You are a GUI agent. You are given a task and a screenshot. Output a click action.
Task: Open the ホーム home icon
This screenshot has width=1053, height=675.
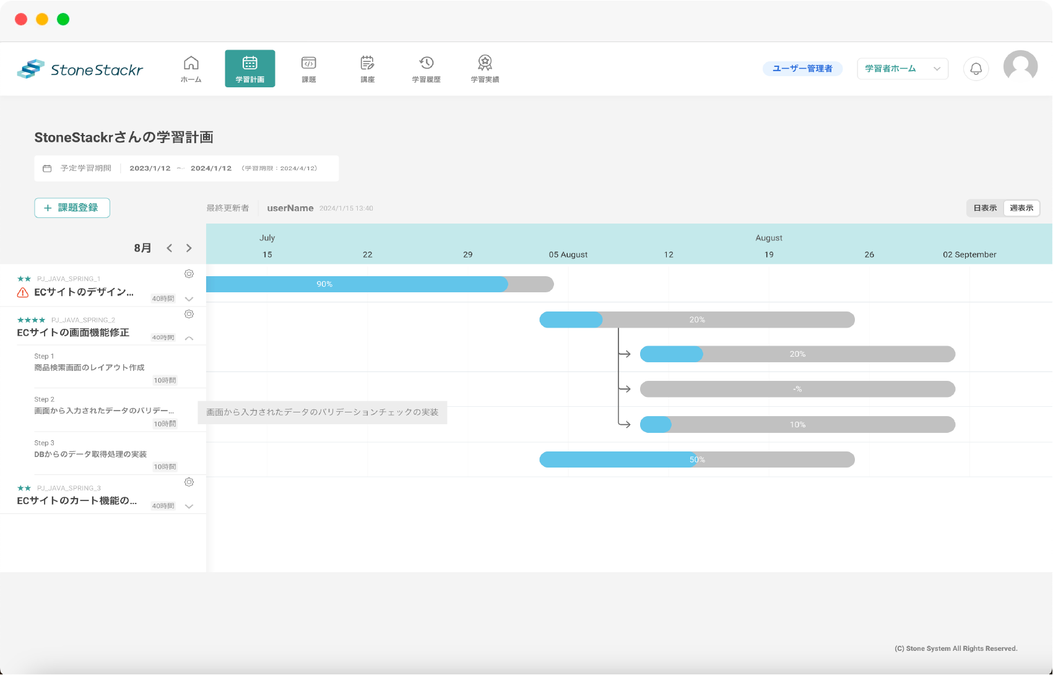click(191, 69)
